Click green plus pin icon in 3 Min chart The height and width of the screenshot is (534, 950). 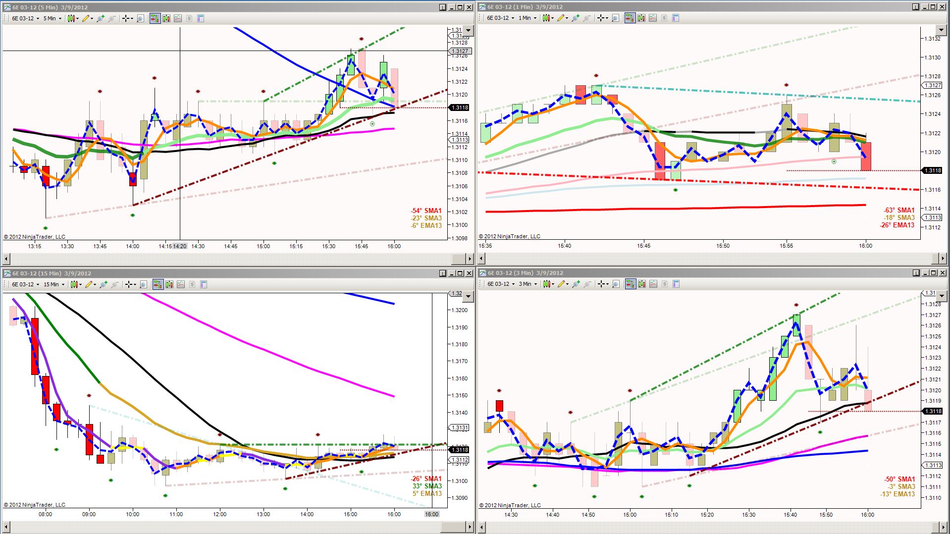(576, 284)
